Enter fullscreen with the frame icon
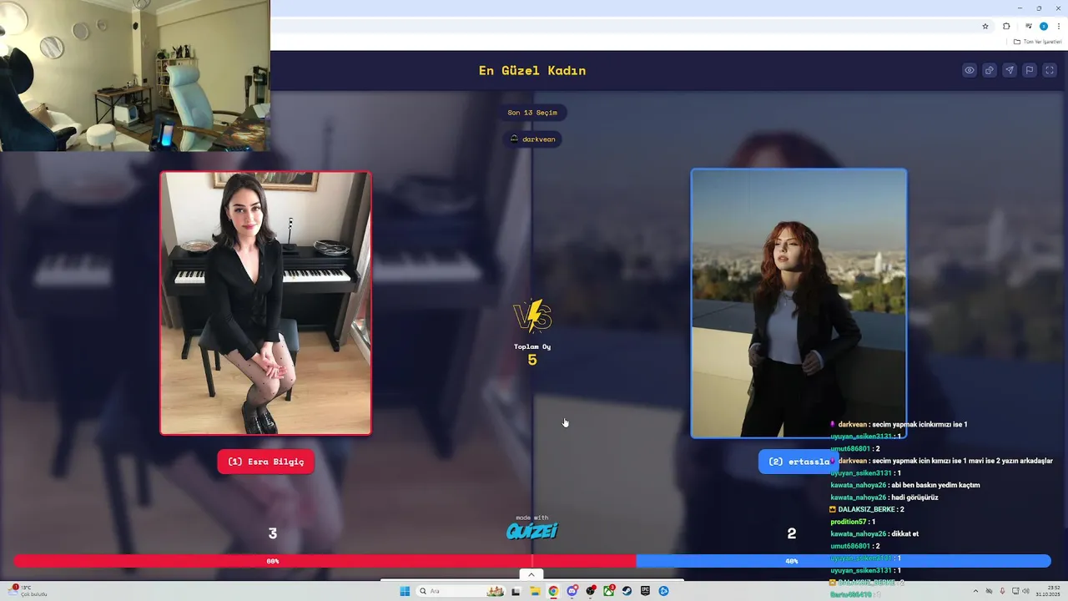 tap(1050, 70)
